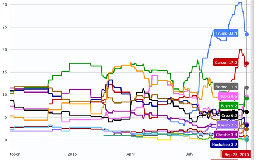Click the 30 value on y-axis

(5, 5)
